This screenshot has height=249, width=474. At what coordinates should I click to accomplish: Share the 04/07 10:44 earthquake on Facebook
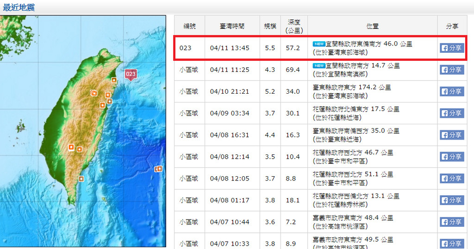pyautogui.click(x=451, y=222)
